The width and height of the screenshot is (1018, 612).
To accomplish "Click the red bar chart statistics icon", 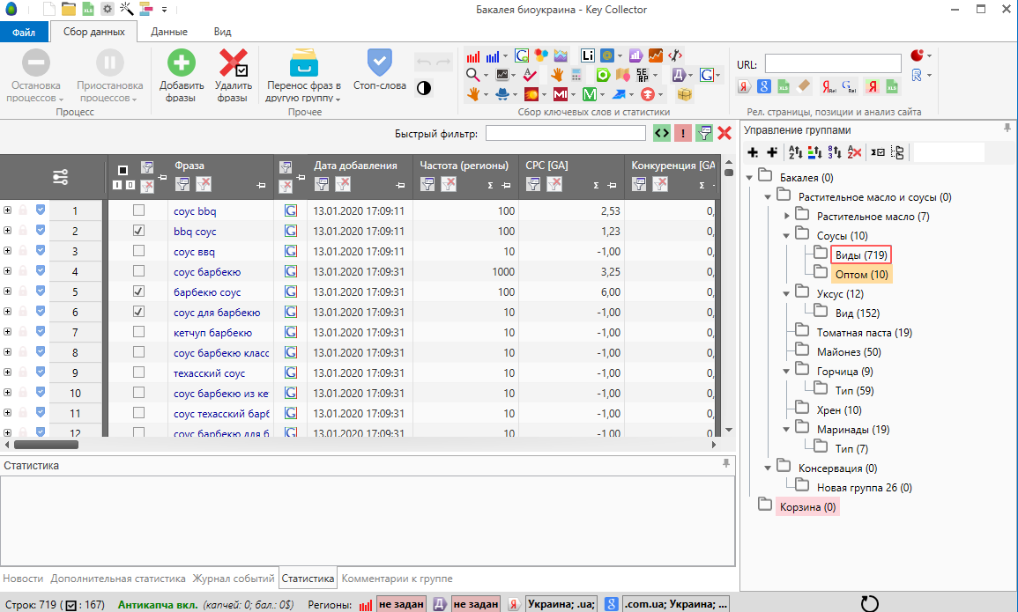I will tap(473, 56).
